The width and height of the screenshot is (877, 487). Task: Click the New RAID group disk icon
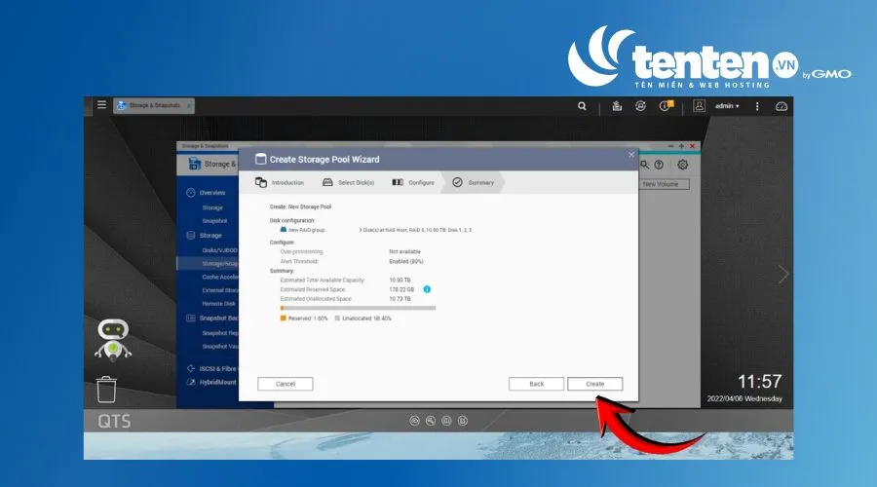(284, 229)
